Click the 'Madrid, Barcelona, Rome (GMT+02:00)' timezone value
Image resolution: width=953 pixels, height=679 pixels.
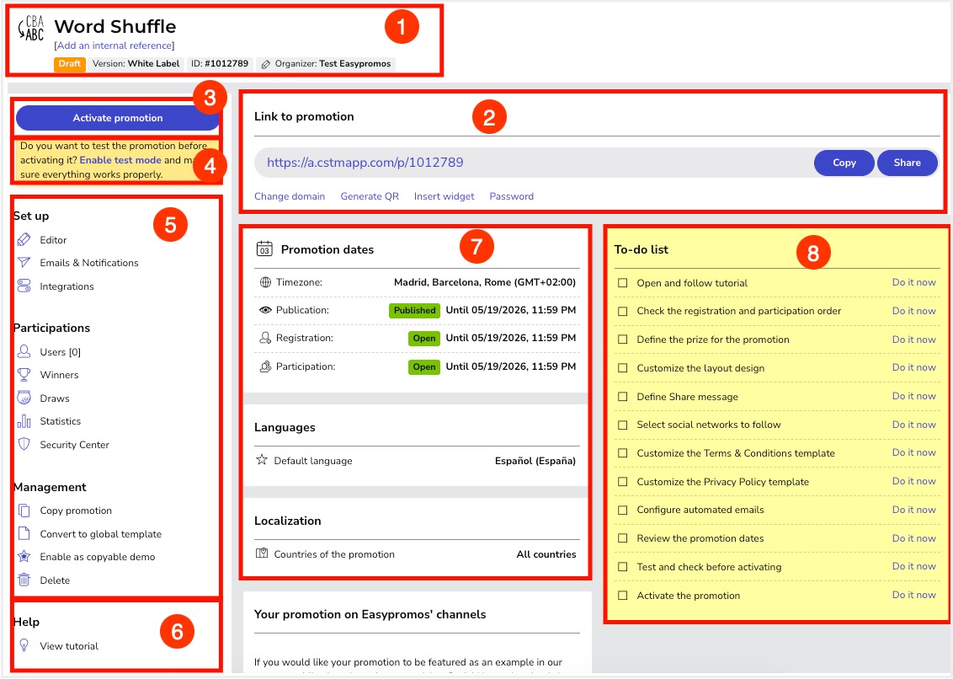(x=485, y=282)
